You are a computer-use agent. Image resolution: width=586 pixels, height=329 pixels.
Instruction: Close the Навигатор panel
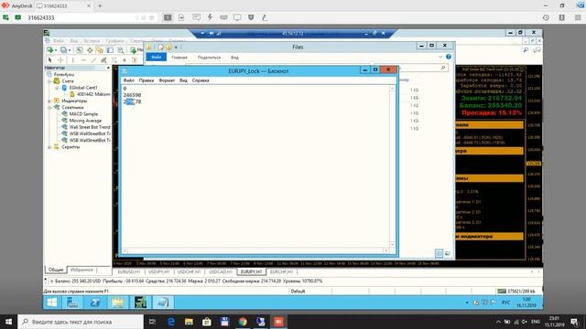point(108,68)
